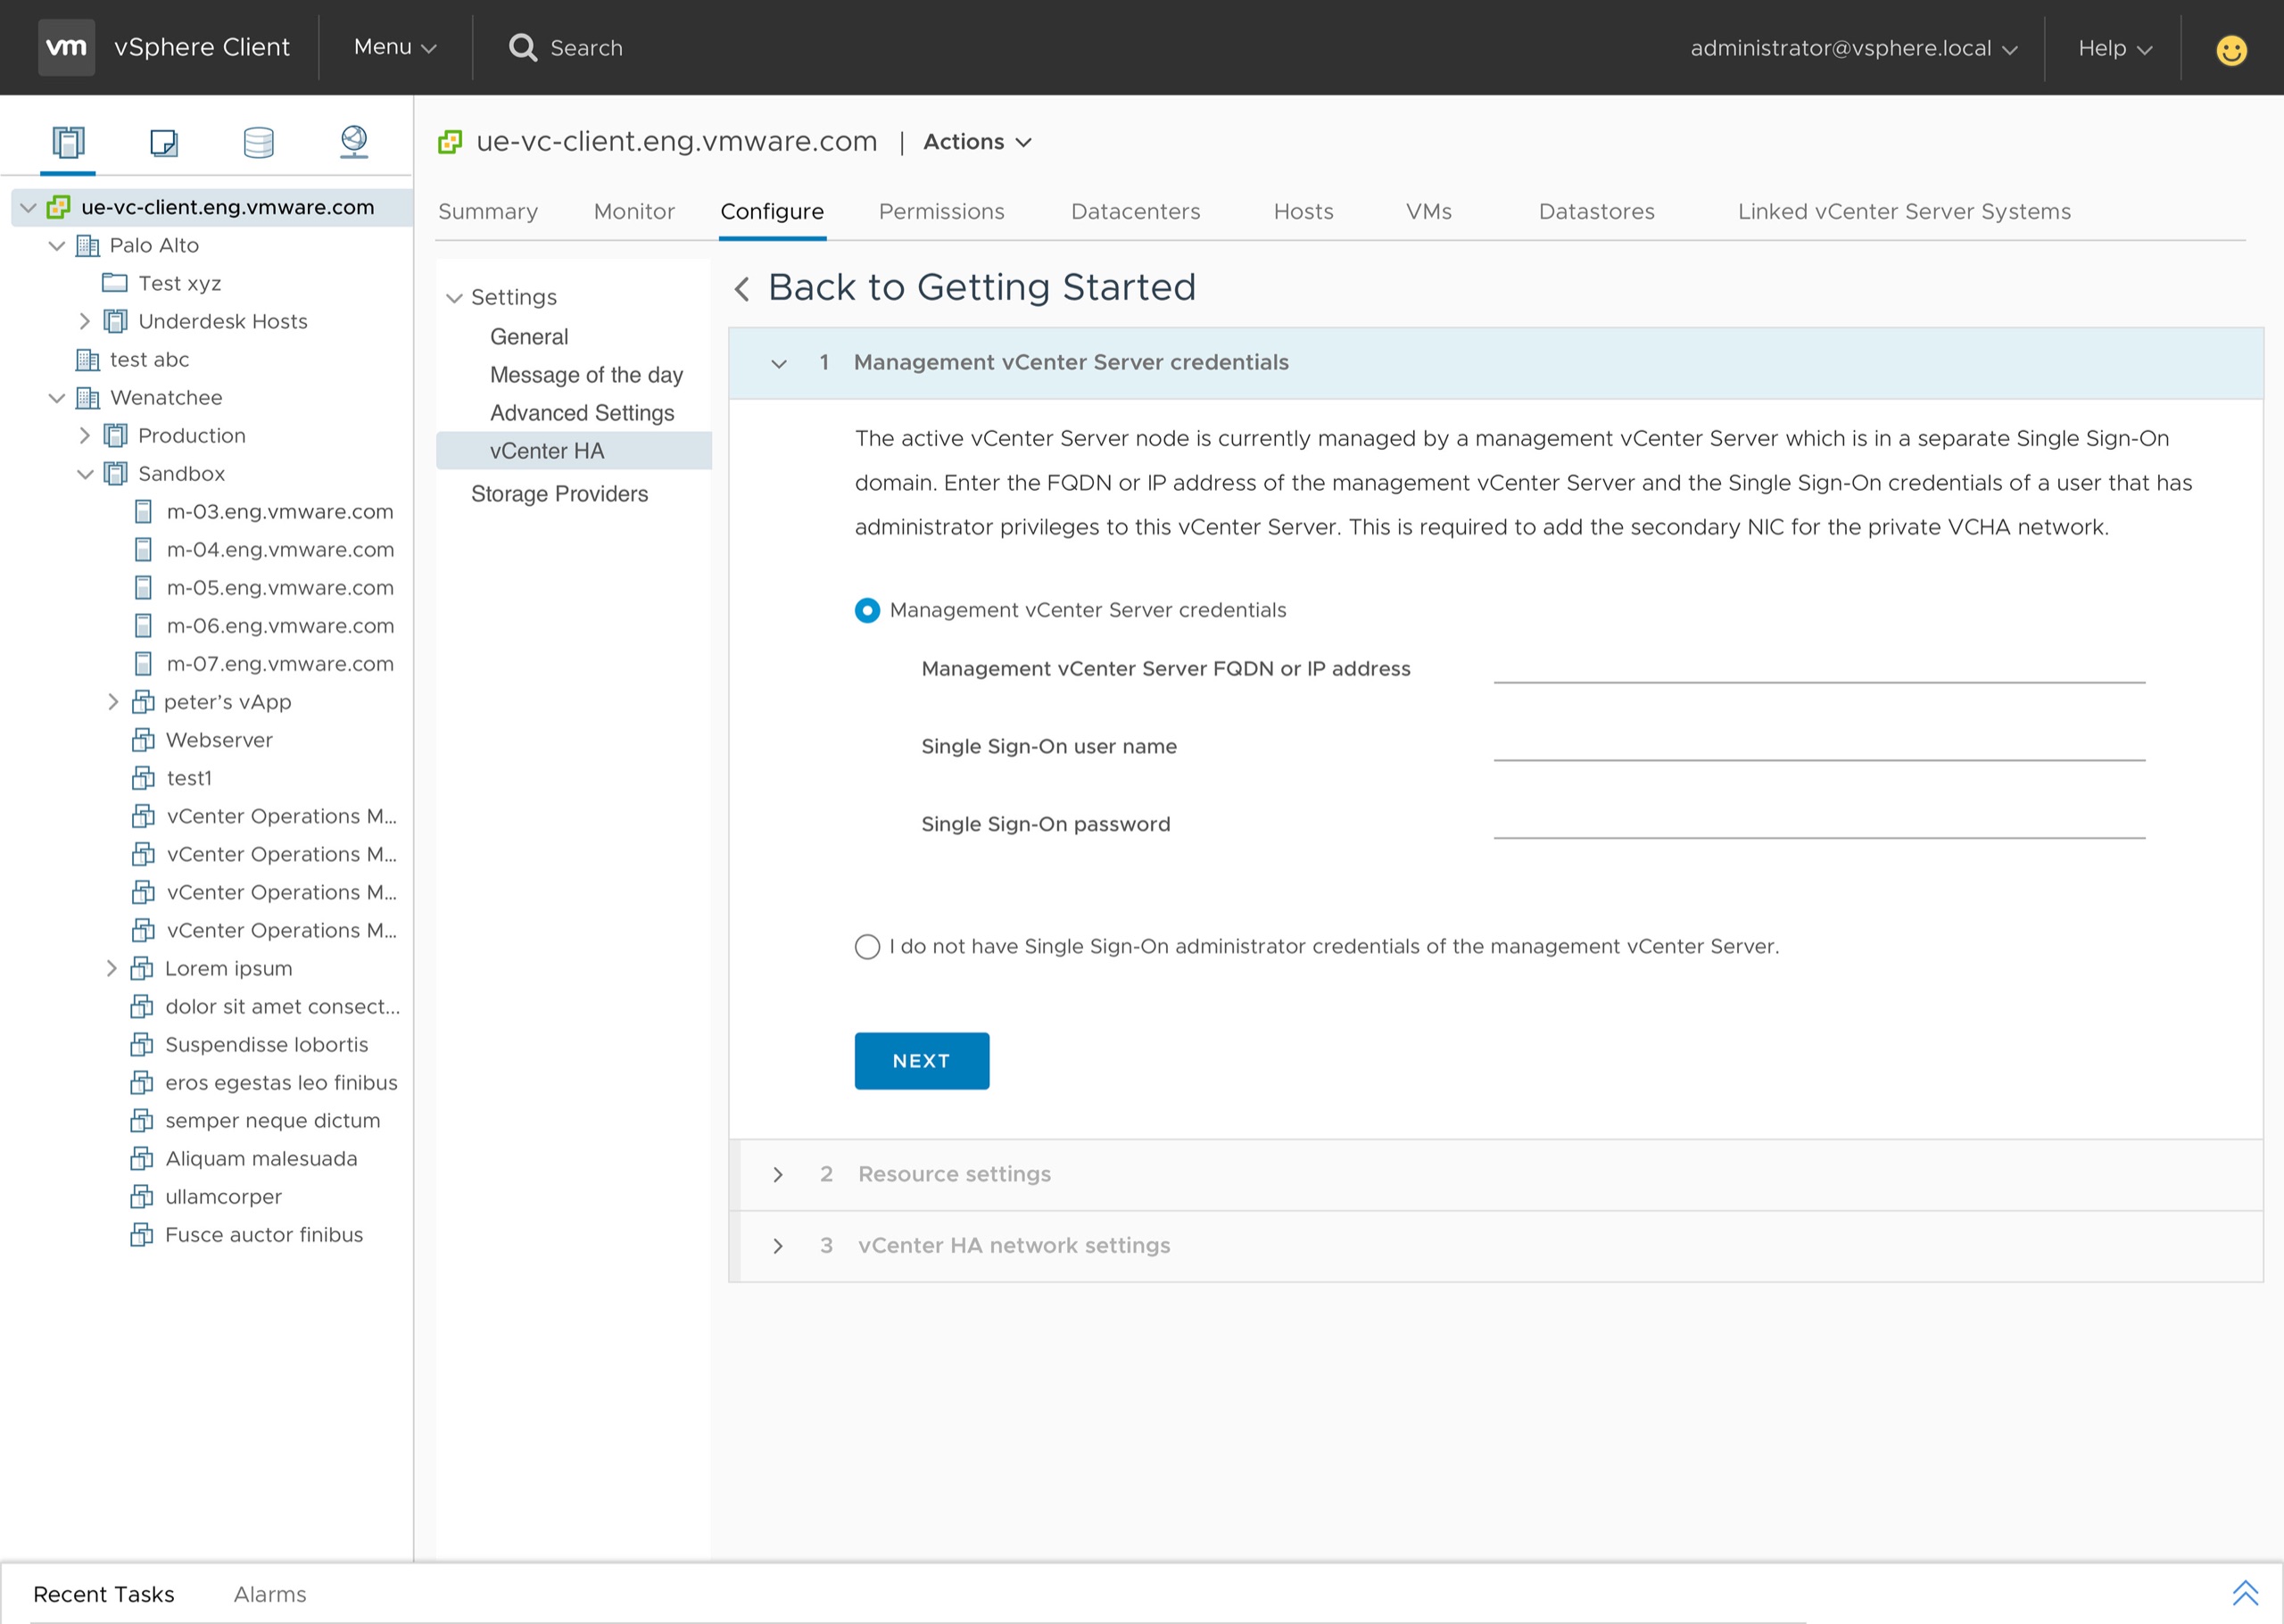Switch to the Summary tab
Screen dimensions: 2284x1624
click(x=488, y=212)
